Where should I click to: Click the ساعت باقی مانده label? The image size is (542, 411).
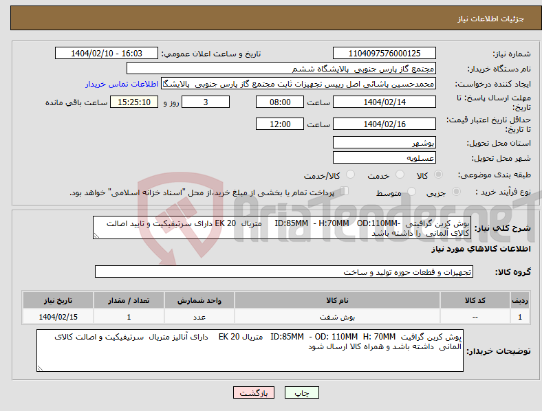point(76,102)
